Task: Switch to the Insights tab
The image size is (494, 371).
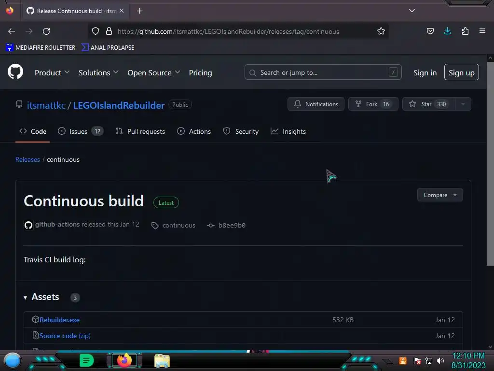Action: pos(288,131)
